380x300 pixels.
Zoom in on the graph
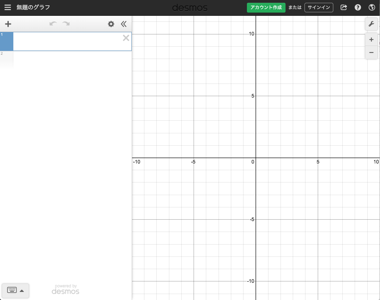371,40
